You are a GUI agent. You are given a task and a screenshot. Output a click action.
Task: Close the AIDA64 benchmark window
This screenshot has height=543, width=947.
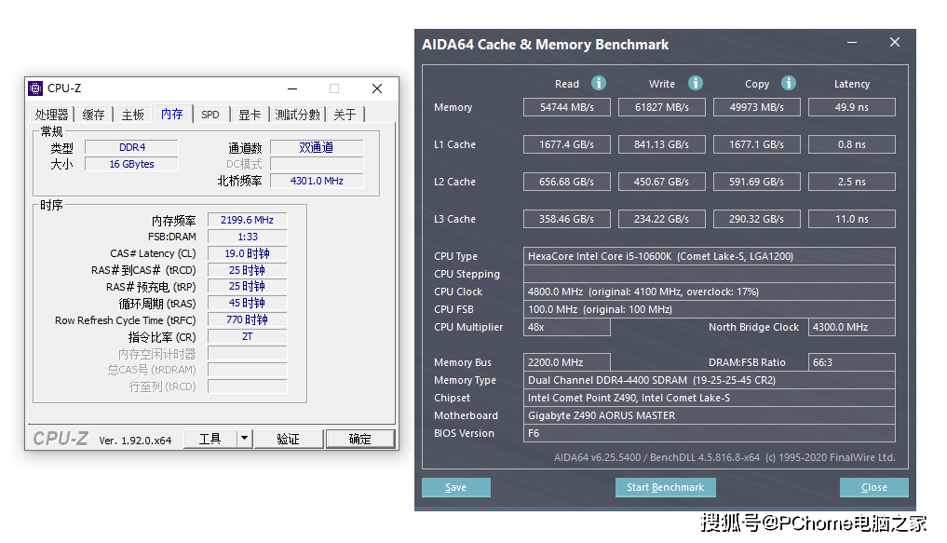pos(895,42)
